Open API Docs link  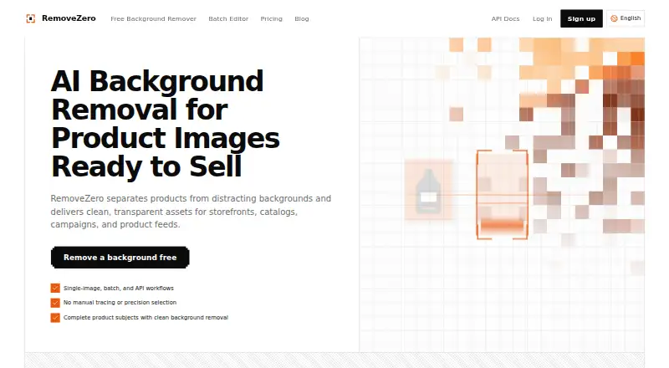pos(505,18)
